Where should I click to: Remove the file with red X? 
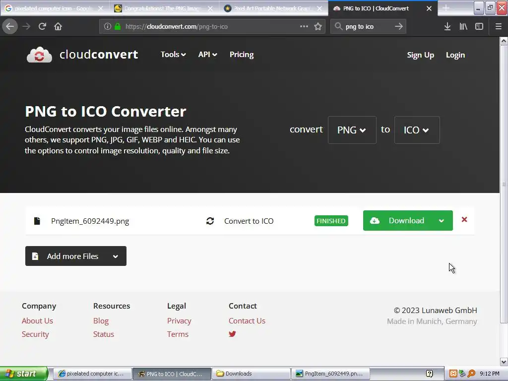click(x=464, y=220)
